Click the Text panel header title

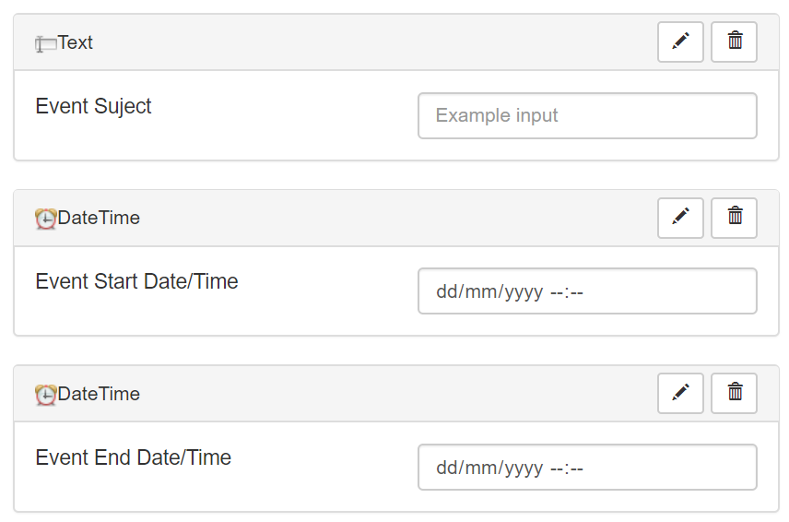tap(76, 42)
